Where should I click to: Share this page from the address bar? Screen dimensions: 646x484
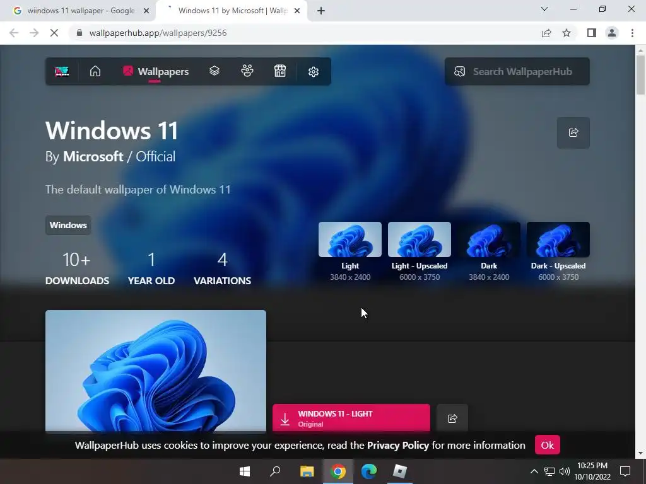tap(546, 33)
